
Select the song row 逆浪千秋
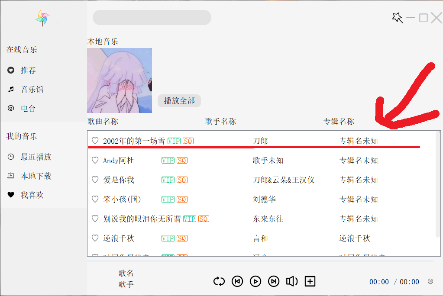261,238
